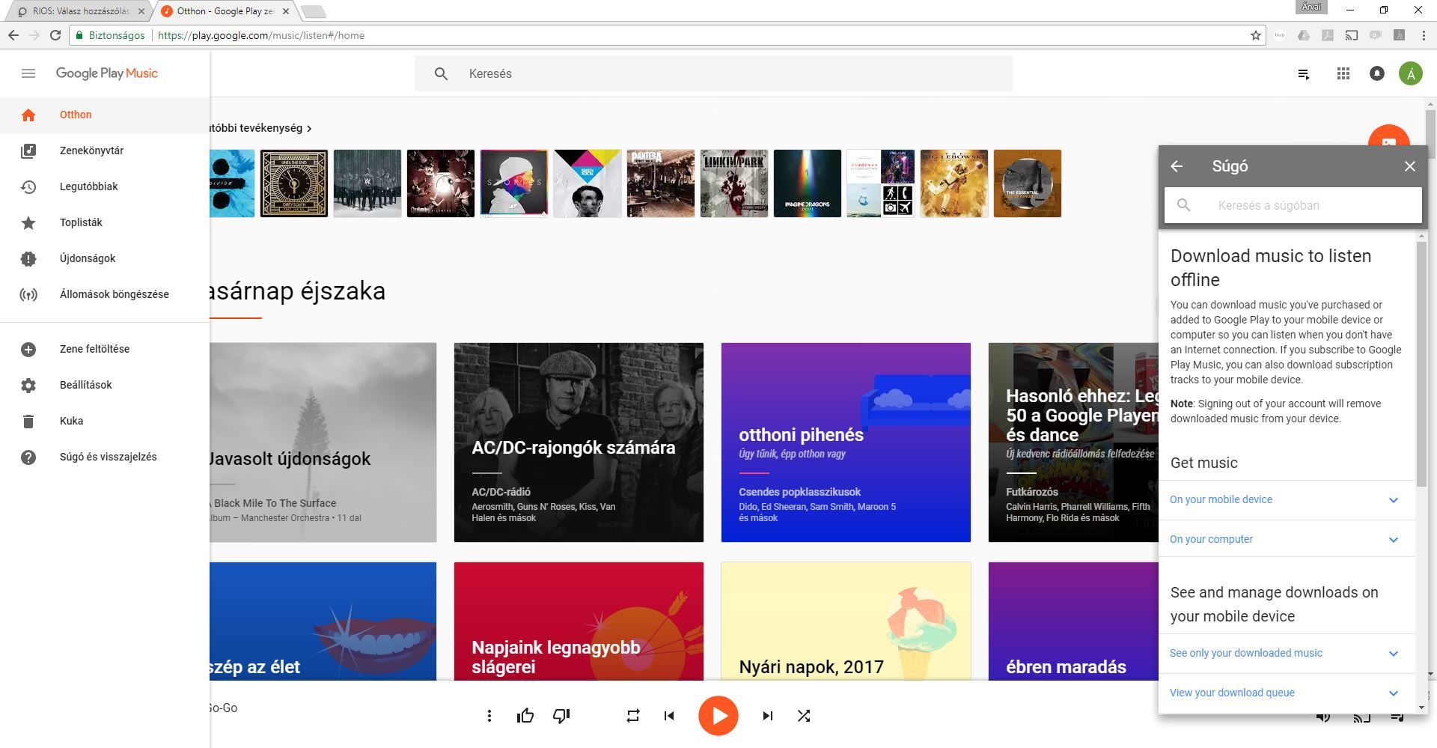The image size is (1437, 748).
Task: Select Zene feltöltése upload music
Action: [x=105, y=349]
